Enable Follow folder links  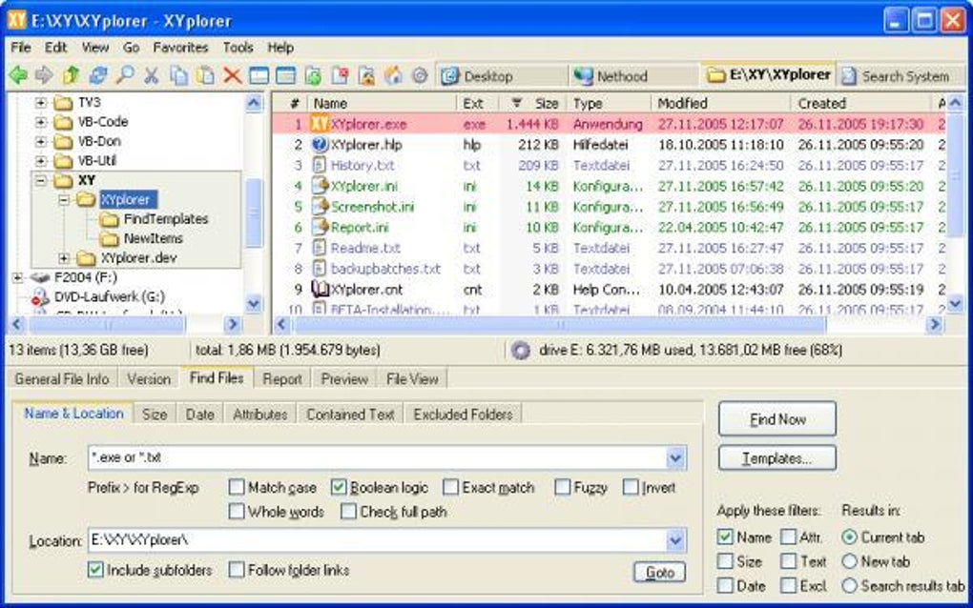click(237, 570)
